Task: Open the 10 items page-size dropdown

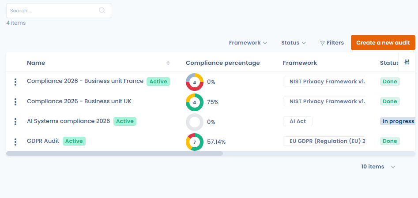Action: (x=378, y=167)
